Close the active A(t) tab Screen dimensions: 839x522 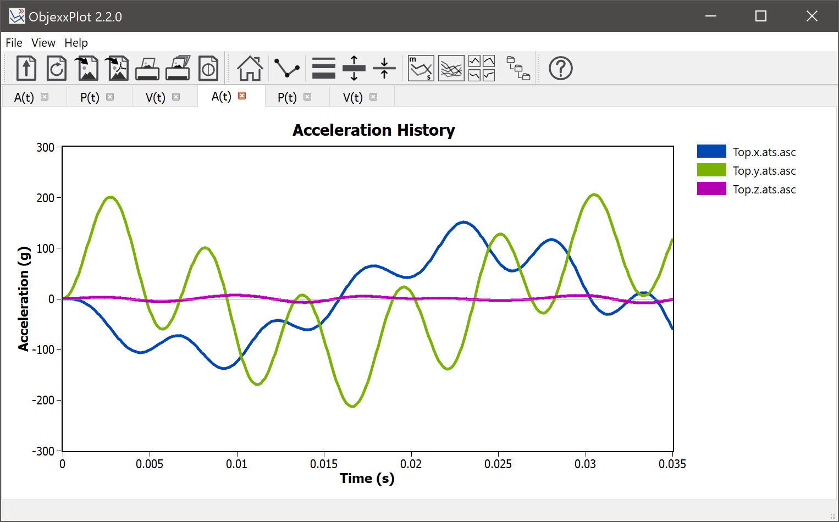(242, 95)
